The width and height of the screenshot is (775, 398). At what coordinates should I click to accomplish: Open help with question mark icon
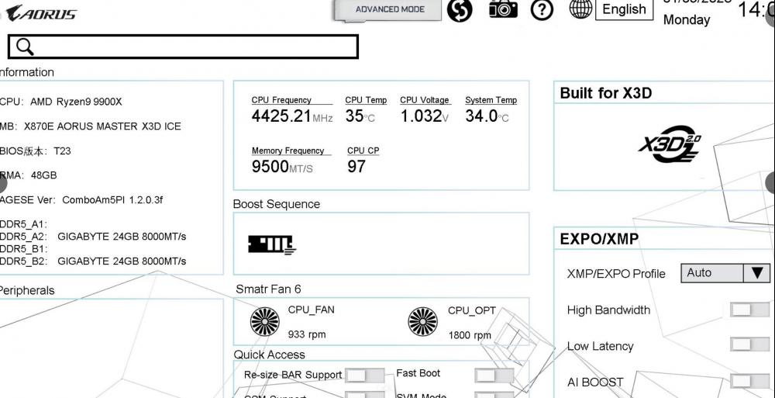click(x=542, y=10)
